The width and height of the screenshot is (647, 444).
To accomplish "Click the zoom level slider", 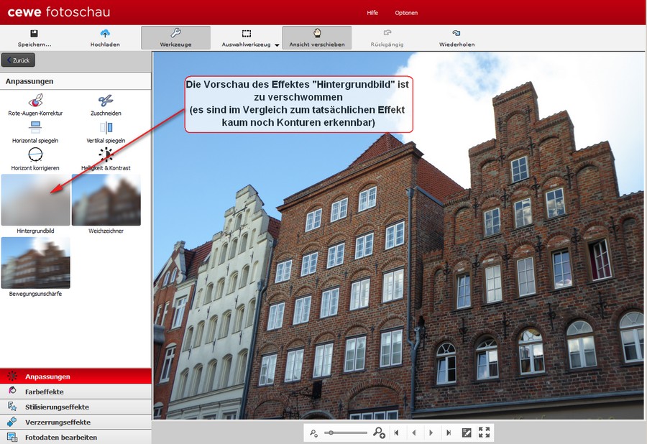I will coord(347,433).
